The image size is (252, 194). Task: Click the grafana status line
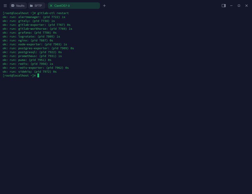tap(29, 33)
